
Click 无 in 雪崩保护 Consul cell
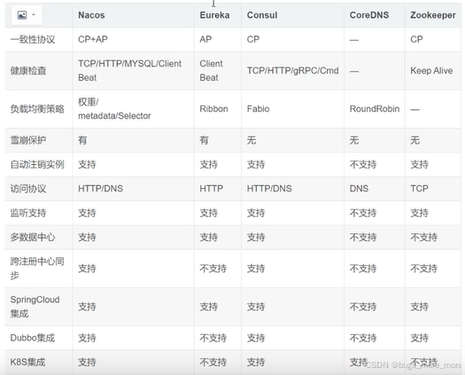252,140
